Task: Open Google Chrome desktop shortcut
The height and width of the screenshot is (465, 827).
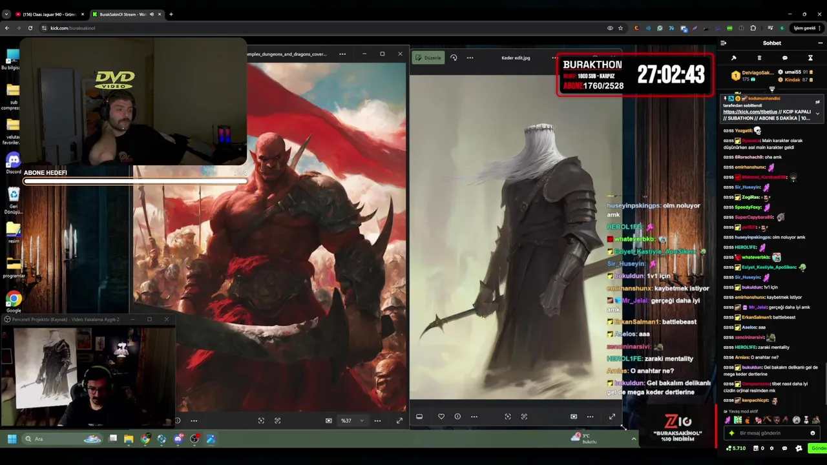Action: click(x=14, y=302)
